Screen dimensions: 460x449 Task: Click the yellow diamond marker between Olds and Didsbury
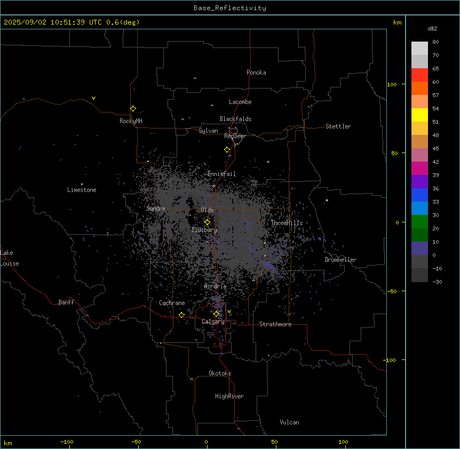(x=207, y=222)
